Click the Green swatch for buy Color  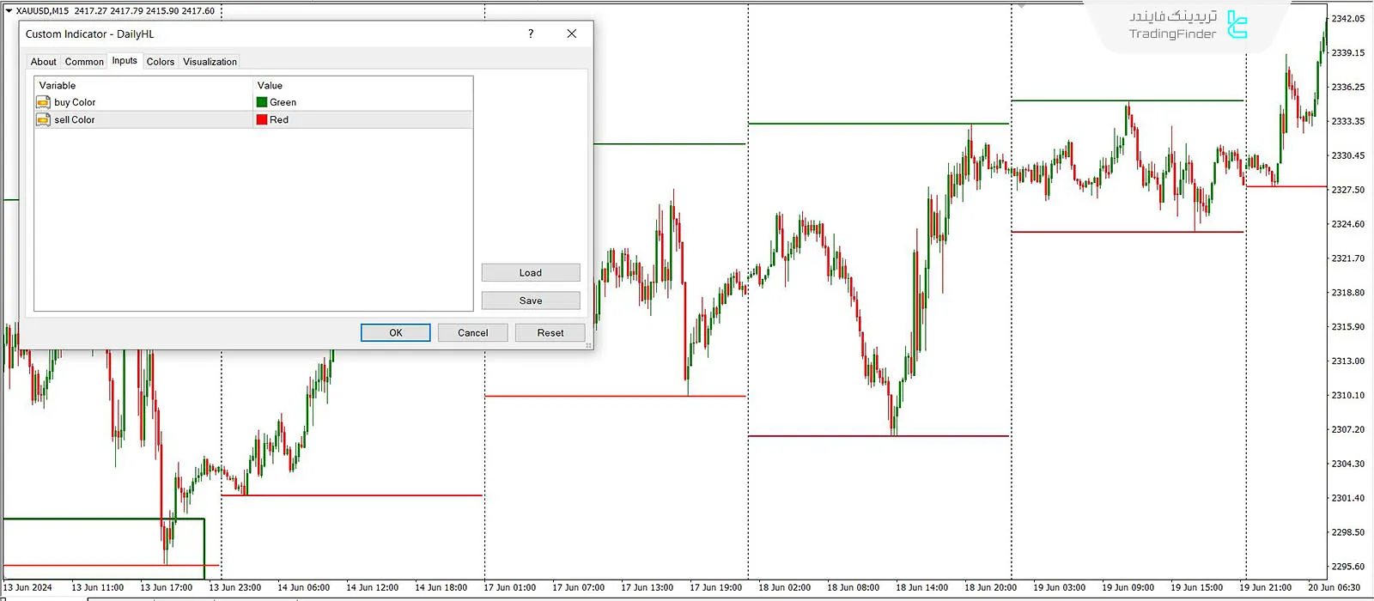pos(262,102)
